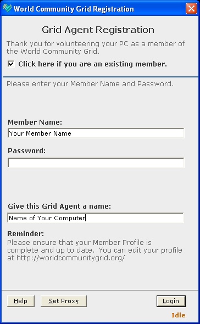The image size is (200, 324).
Task: Click the 'existing member' checkbox label text
Action: click(x=92, y=64)
